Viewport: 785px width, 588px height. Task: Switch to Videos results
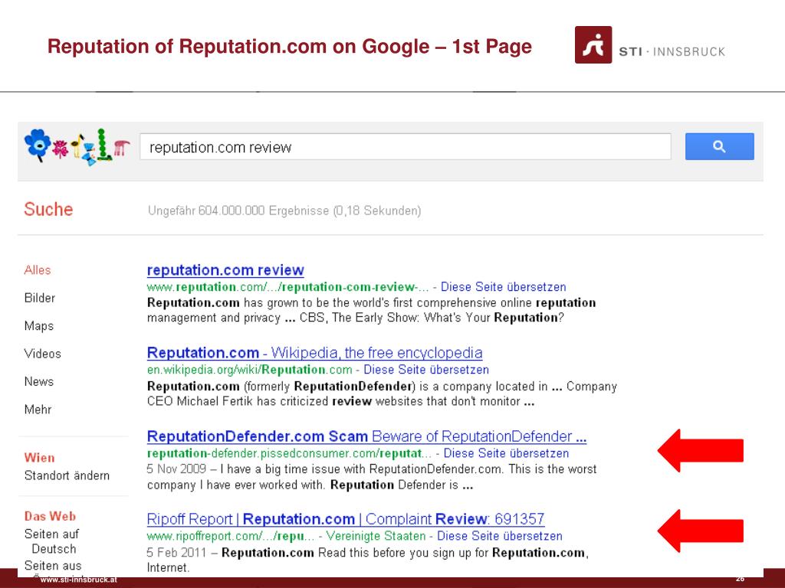[43, 354]
